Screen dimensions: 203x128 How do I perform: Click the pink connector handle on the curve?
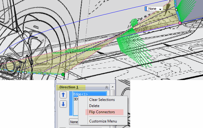tap(180, 23)
